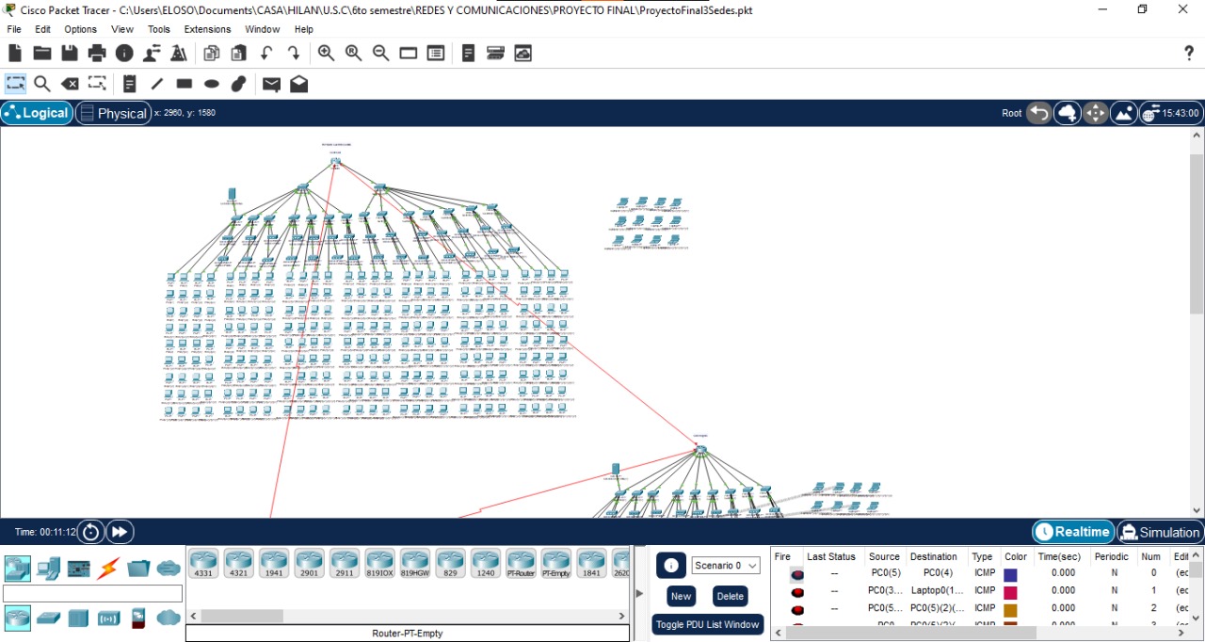1205x642 pixels.
Task: Select the Connections lightning category
Action: click(108, 568)
